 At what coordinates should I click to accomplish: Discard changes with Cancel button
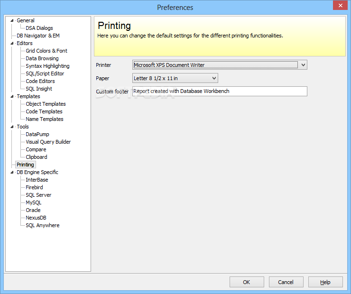click(286, 282)
